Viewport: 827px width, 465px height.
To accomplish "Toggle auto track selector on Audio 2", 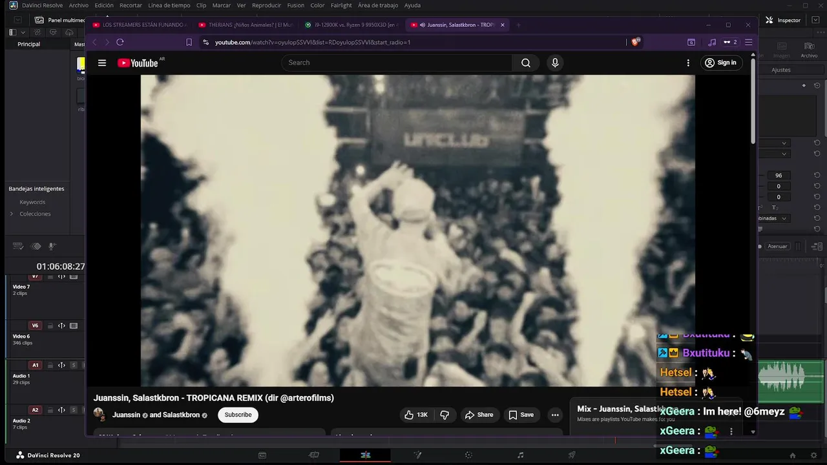I will [x=61, y=410].
